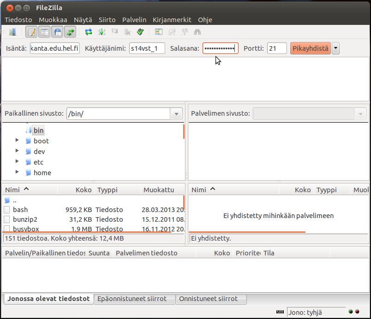Click the Portti port field
Screen dimensions: 371x319
(x=277, y=48)
